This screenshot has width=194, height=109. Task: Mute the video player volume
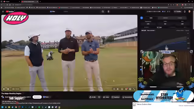click(x=8, y=89)
